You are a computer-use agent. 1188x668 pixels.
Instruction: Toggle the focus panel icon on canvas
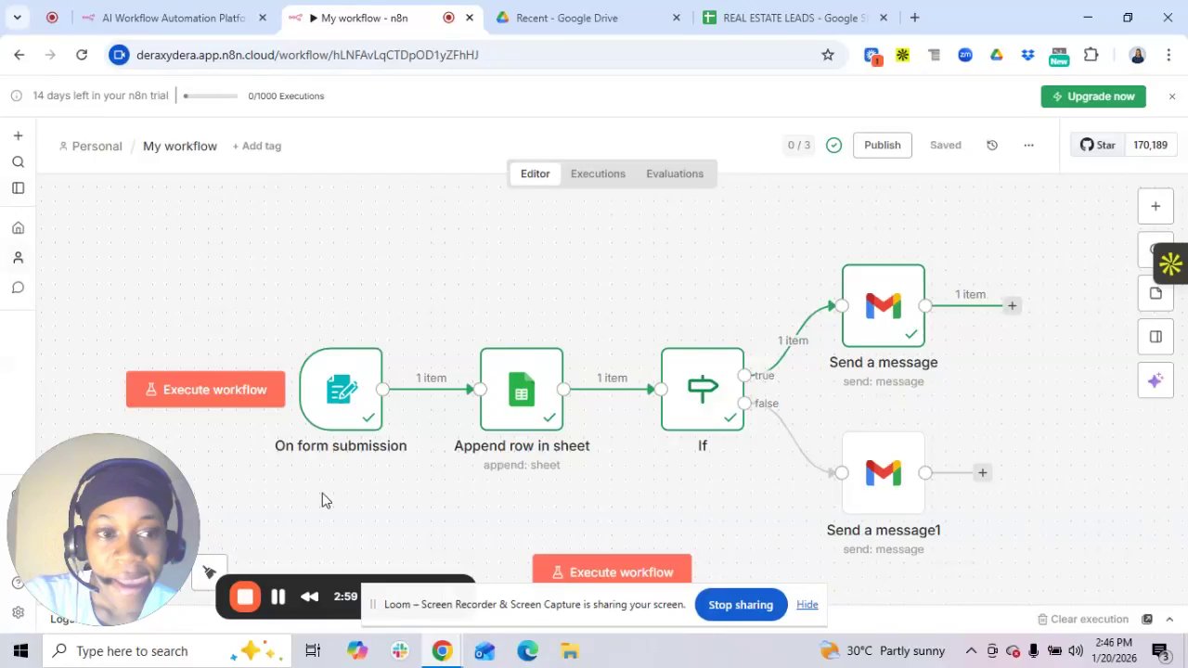pyautogui.click(x=1156, y=337)
